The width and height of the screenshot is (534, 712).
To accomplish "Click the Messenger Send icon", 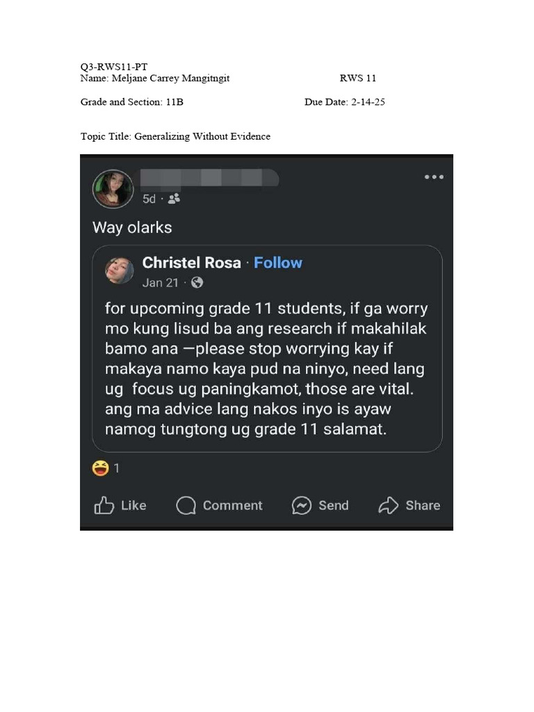I will (302, 505).
